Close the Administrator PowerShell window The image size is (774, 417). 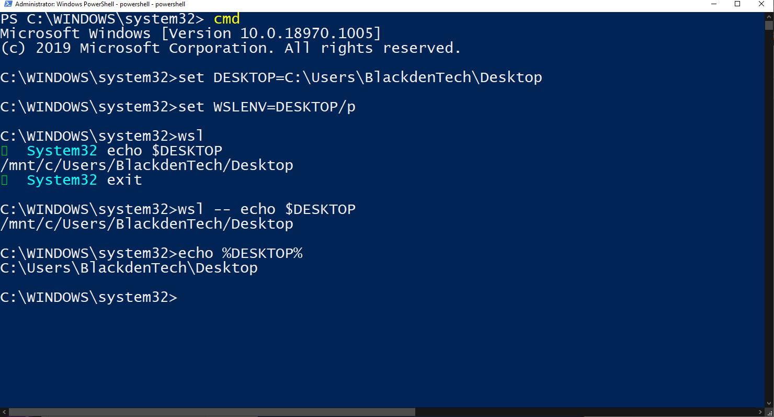click(x=761, y=4)
